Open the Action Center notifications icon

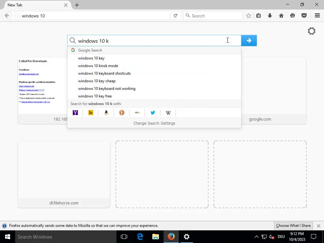coord(314,237)
